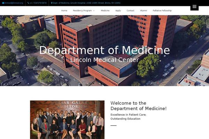The height and width of the screenshot is (139, 209).
Task: Open the Palliative Fellowship page
Action: [x=162, y=10]
